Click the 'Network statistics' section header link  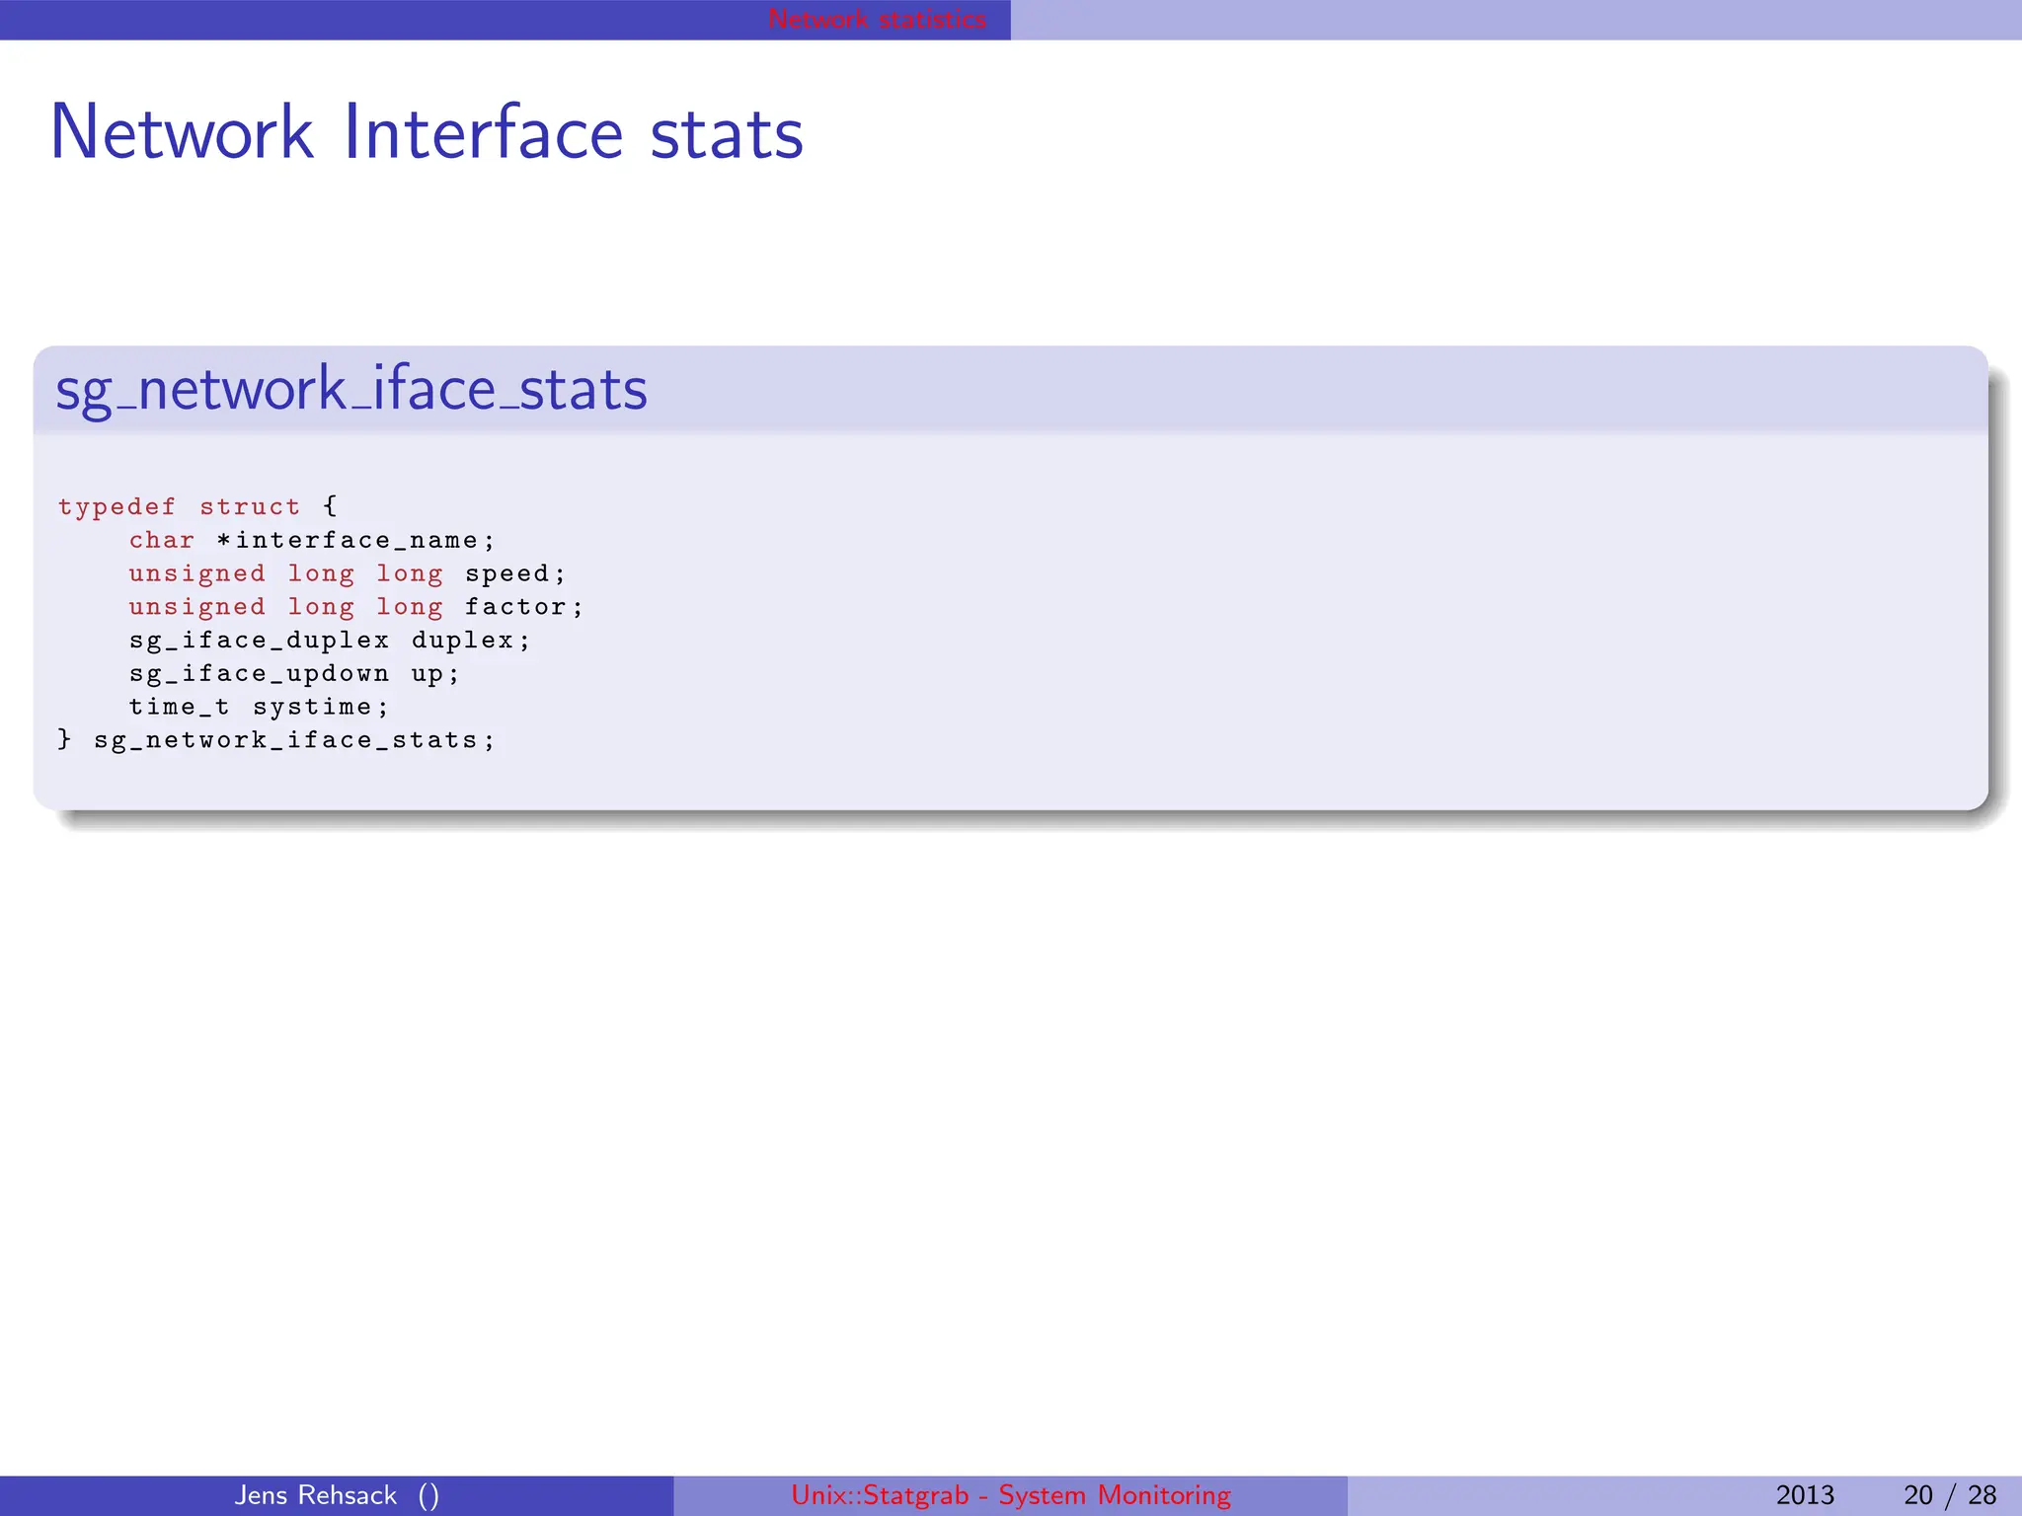tap(877, 19)
